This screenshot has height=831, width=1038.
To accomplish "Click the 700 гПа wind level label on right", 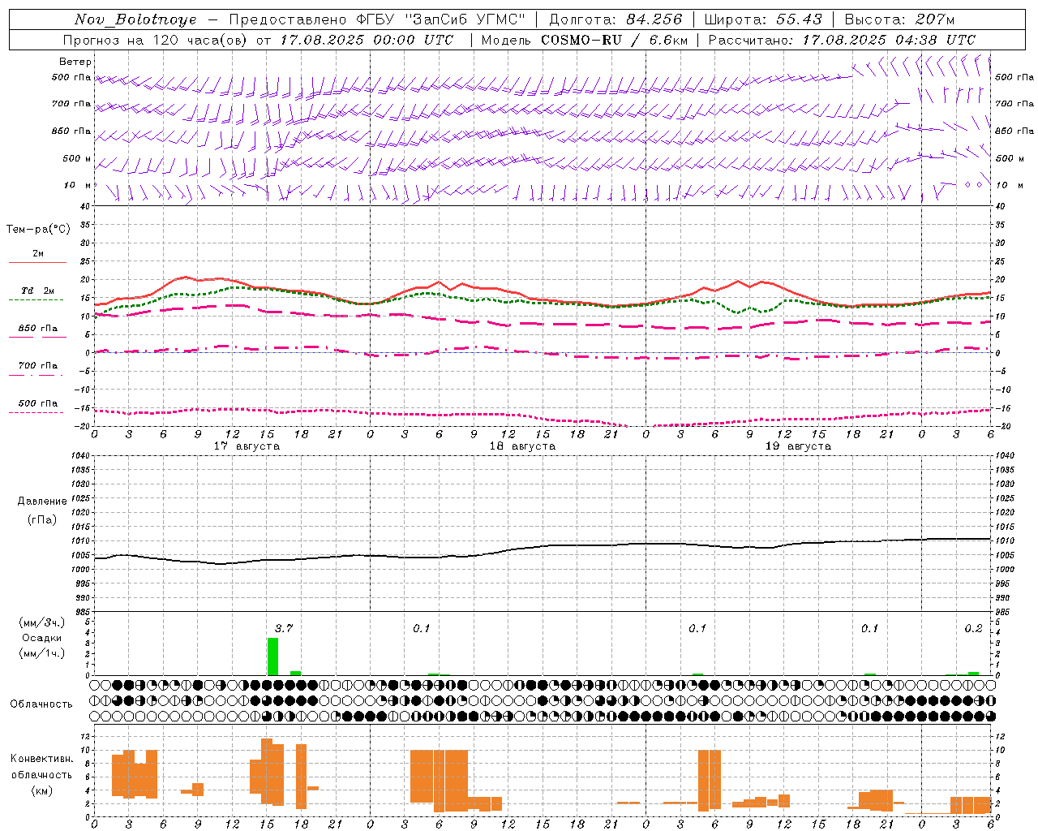I will 1014,104.
